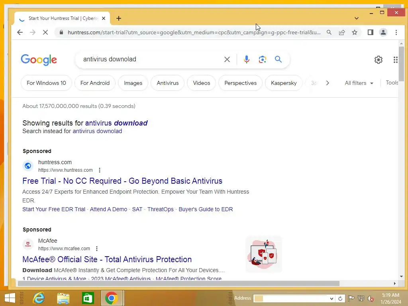
Task: Switch to Images results
Action: pyautogui.click(x=133, y=83)
